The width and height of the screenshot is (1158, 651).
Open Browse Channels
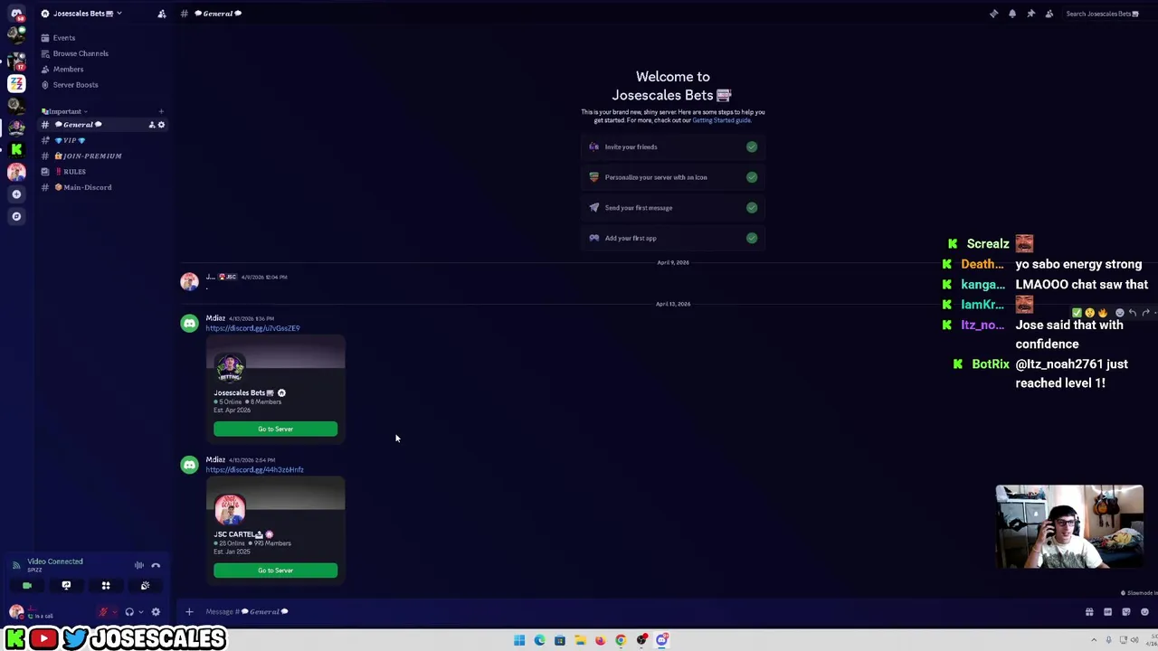pos(81,53)
